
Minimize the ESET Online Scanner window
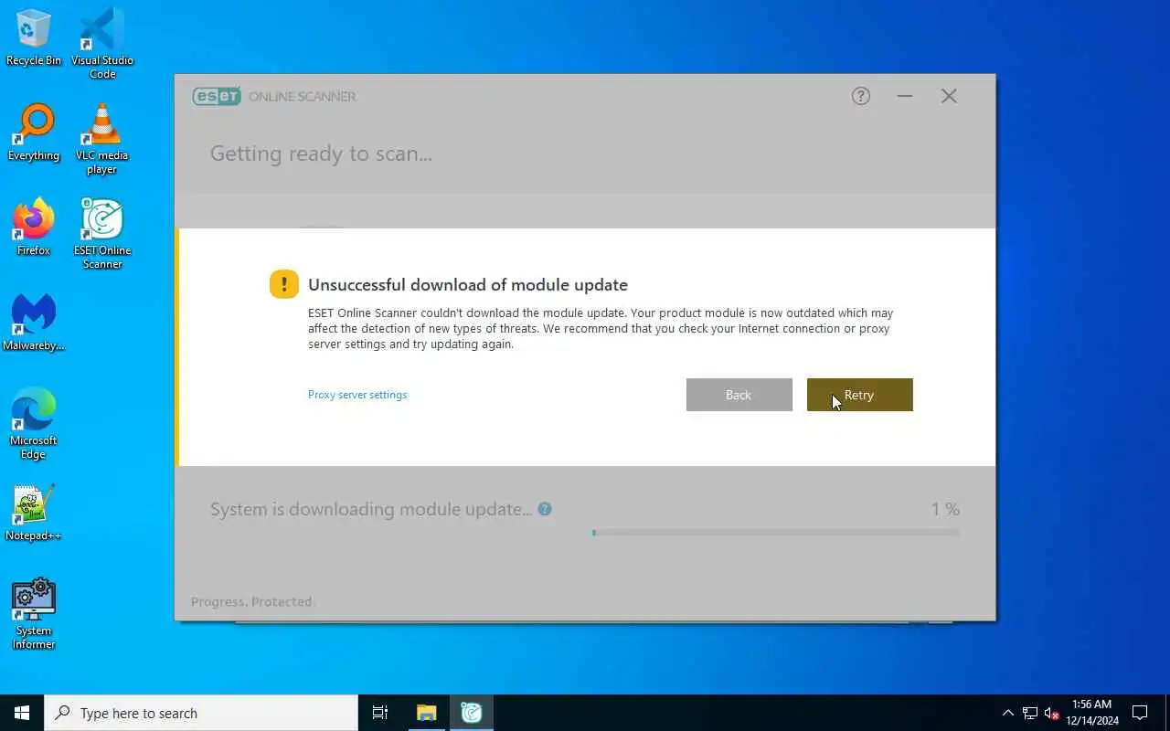pos(905,96)
